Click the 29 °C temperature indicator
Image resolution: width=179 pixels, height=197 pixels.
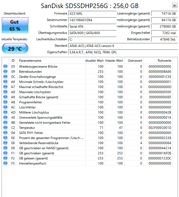point(15,49)
